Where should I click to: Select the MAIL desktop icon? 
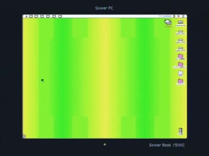coord(168,23)
